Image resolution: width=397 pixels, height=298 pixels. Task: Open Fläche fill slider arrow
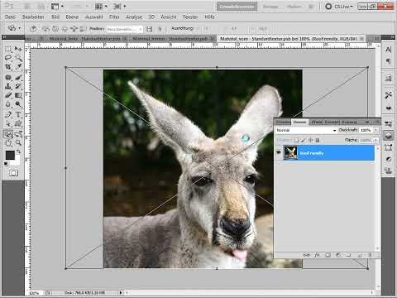pos(375,140)
